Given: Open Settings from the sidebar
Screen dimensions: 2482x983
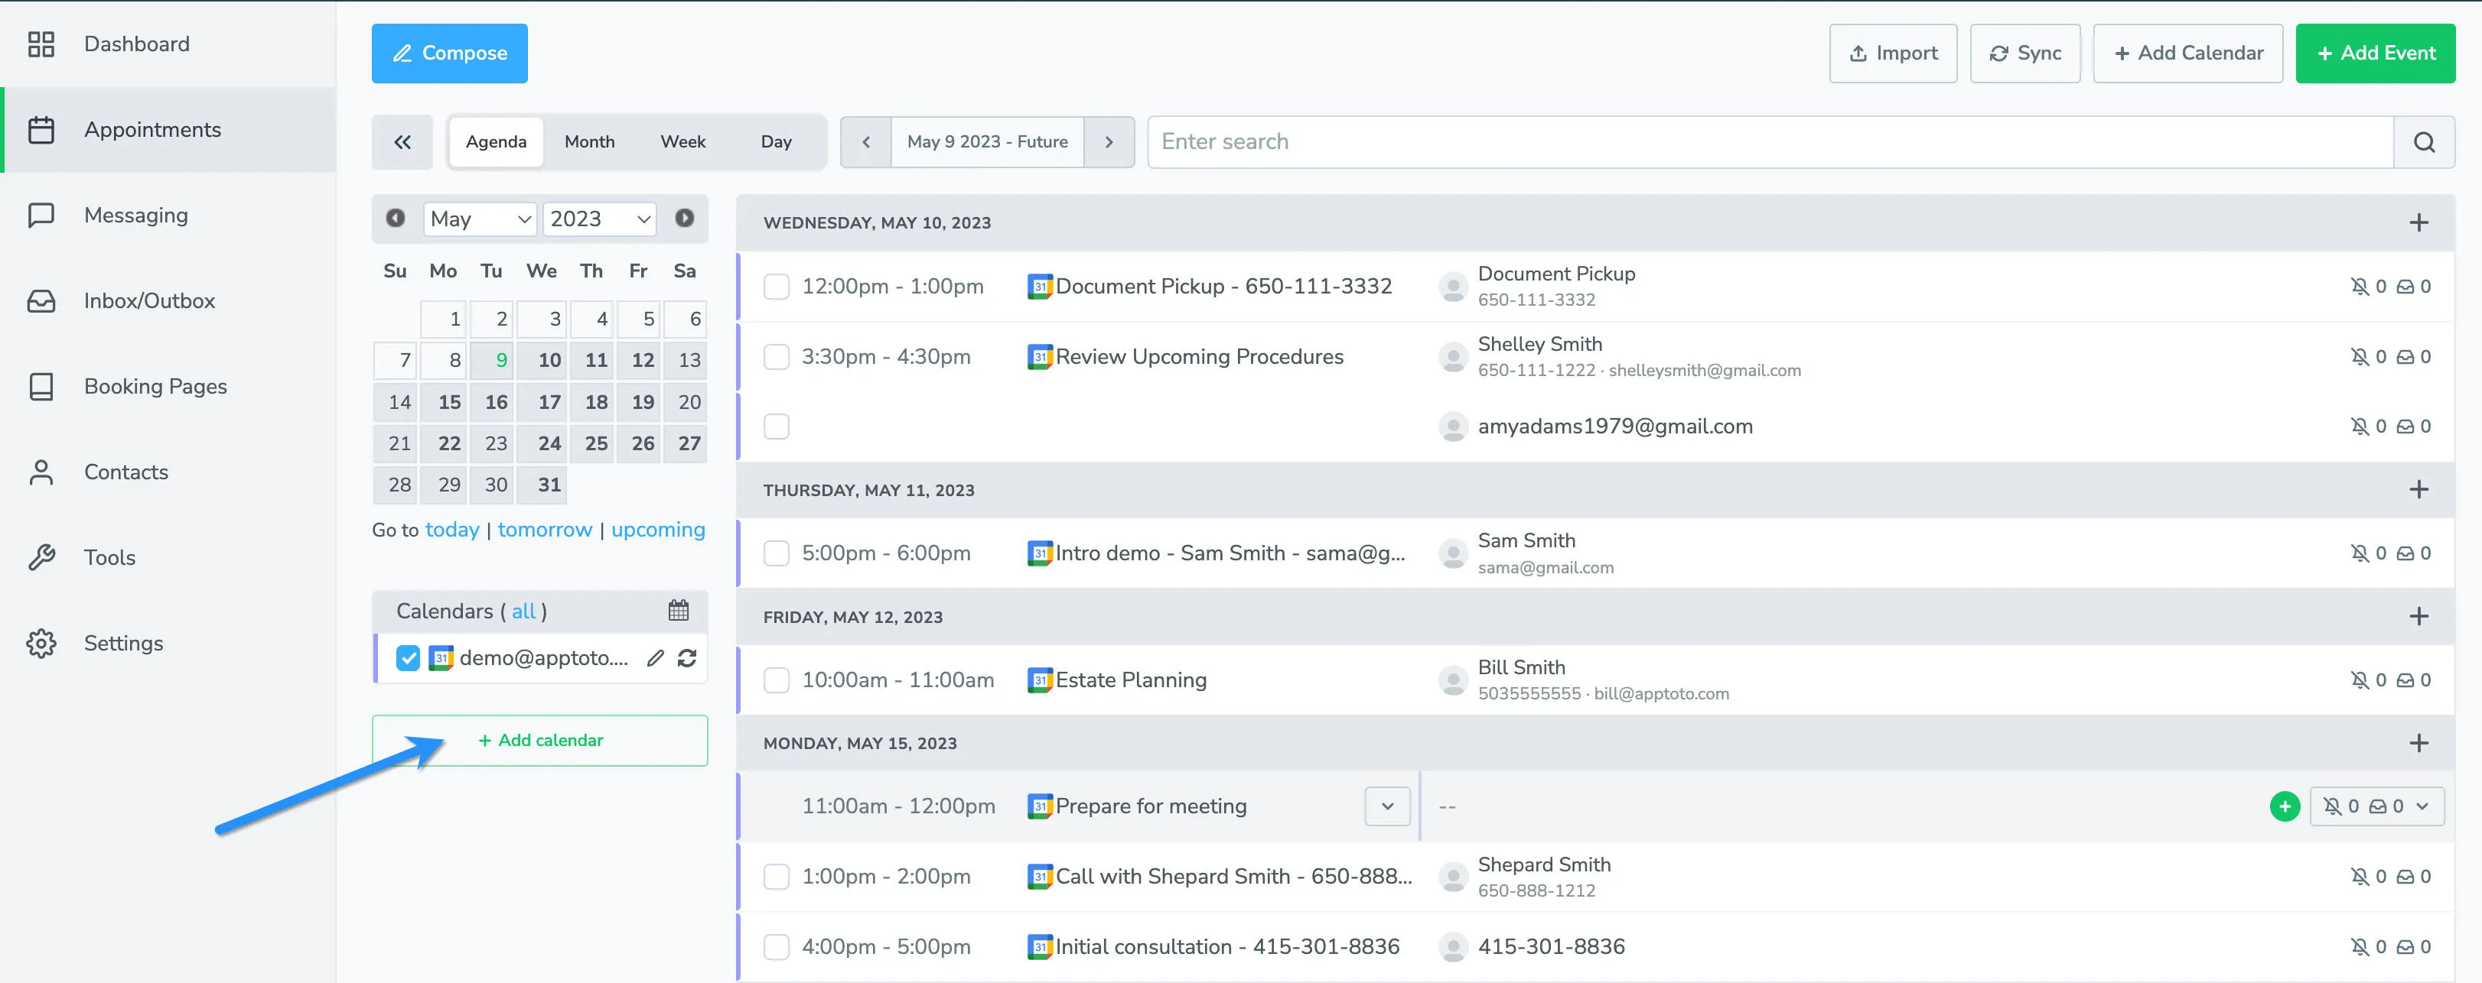Looking at the screenshot, I should click(x=123, y=642).
